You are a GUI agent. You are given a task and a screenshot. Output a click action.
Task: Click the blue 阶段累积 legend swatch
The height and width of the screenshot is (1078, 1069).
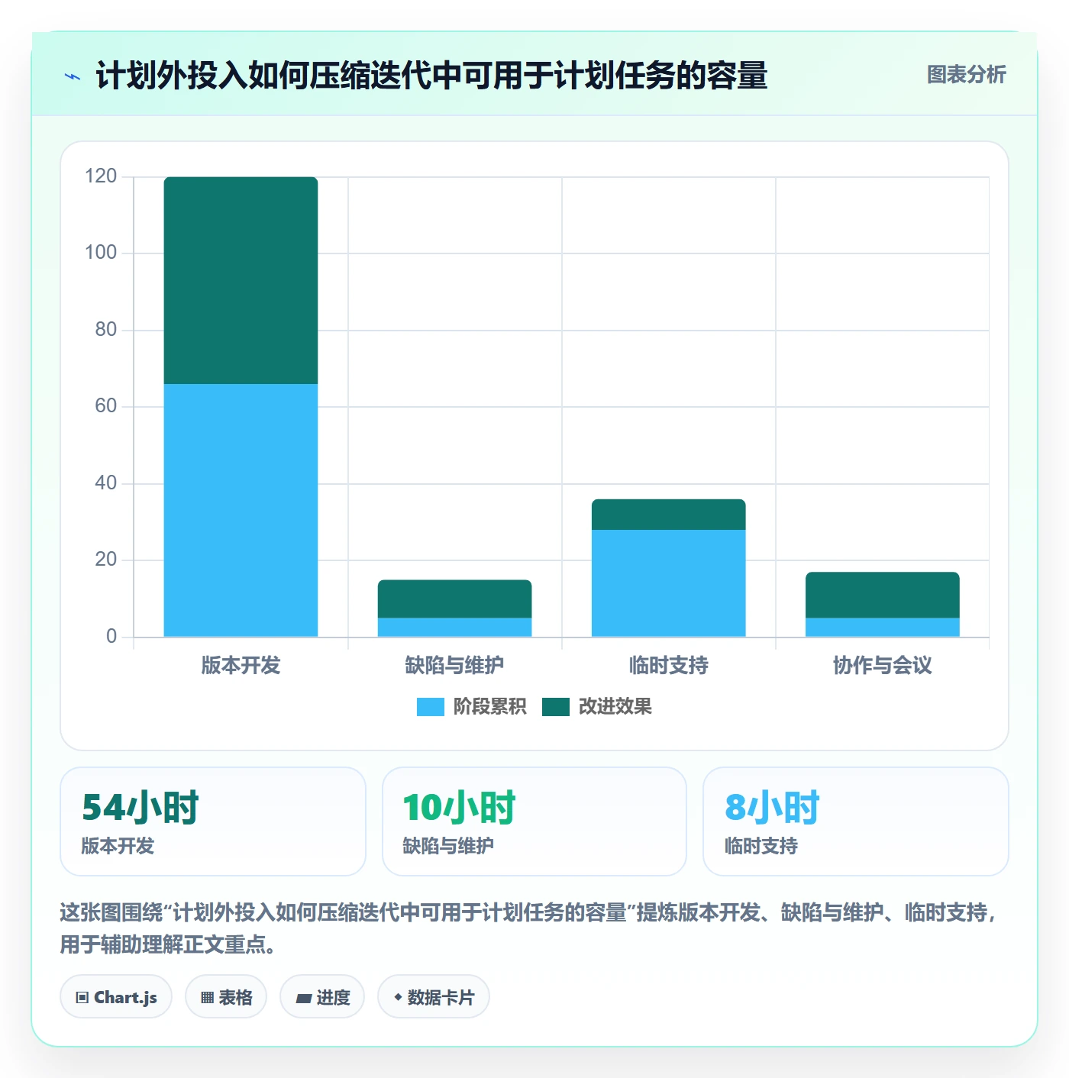click(430, 707)
